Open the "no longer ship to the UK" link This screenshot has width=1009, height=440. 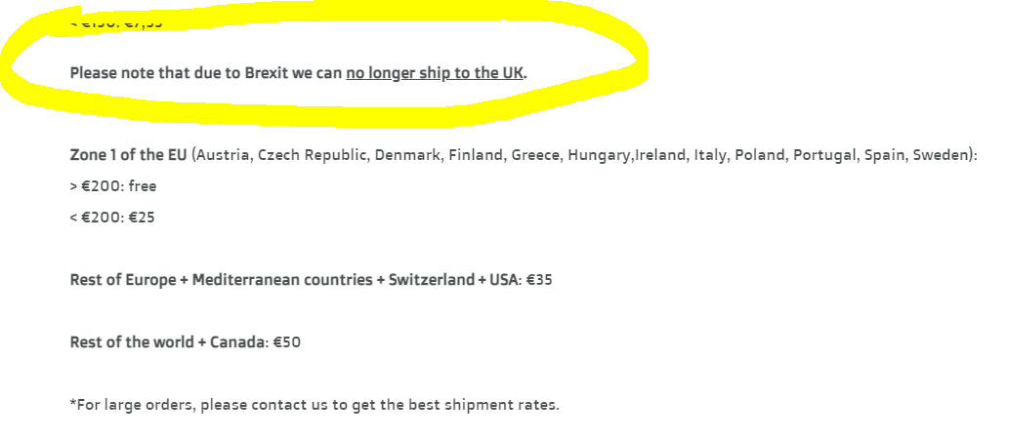point(435,73)
